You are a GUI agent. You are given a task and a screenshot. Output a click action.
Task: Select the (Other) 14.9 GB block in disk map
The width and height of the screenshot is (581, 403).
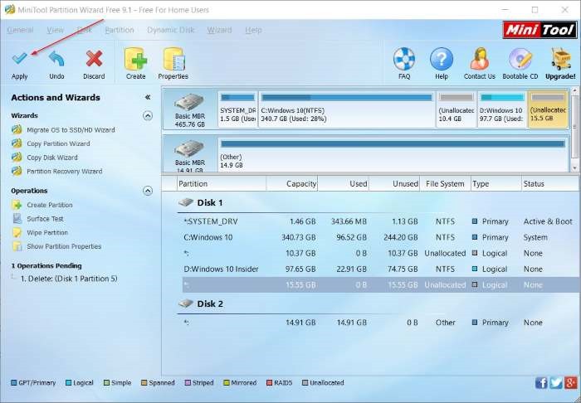[x=393, y=155]
